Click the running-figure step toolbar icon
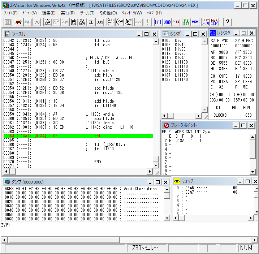Image resolution: width=259 pixels, height=254 pixels. pyautogui.click(x=128, y=22)
